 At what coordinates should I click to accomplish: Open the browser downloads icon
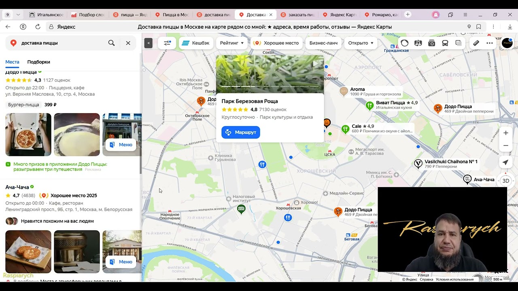point(510,27)
